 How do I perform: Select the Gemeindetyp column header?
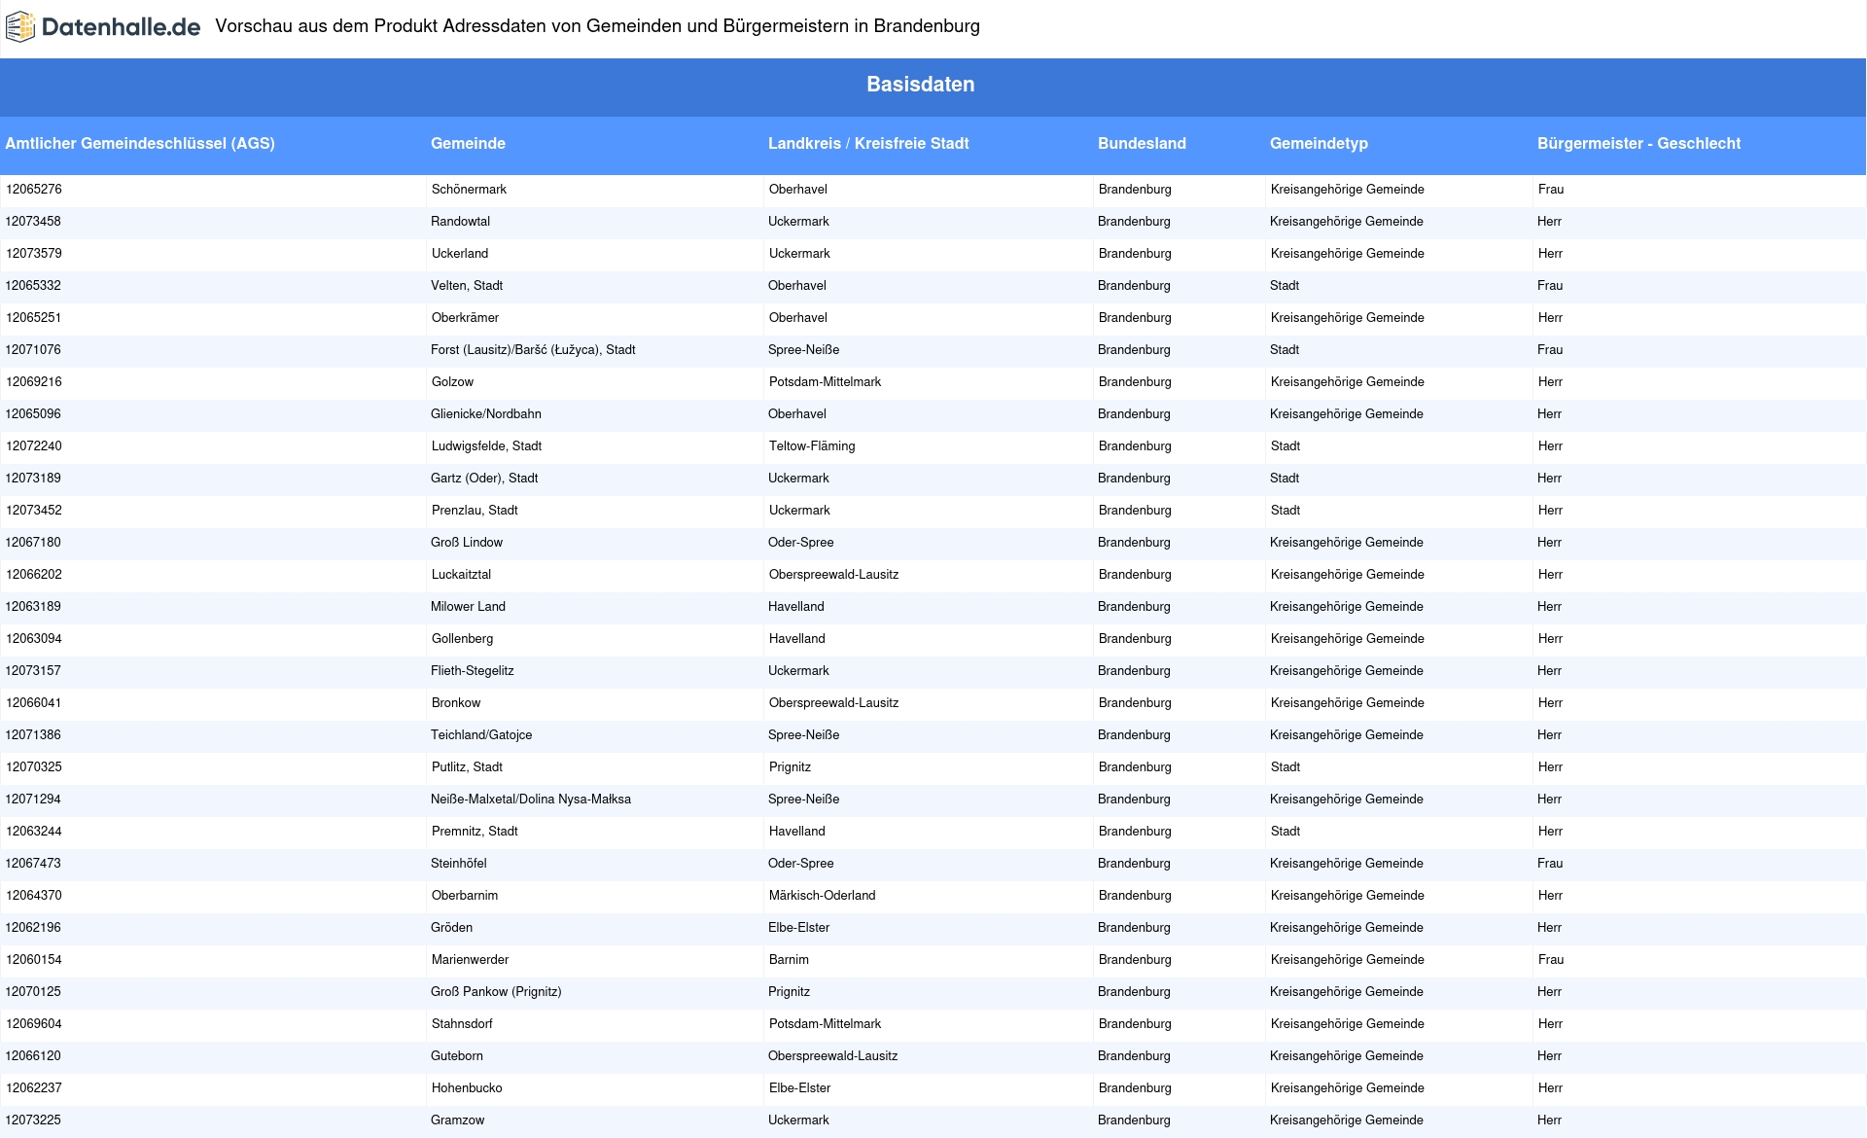coord(1319,143)
